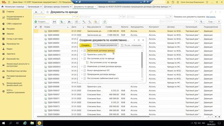The height and width of the screenshot is (126, 224).
Task: Open Производство section
Action: 13,44
